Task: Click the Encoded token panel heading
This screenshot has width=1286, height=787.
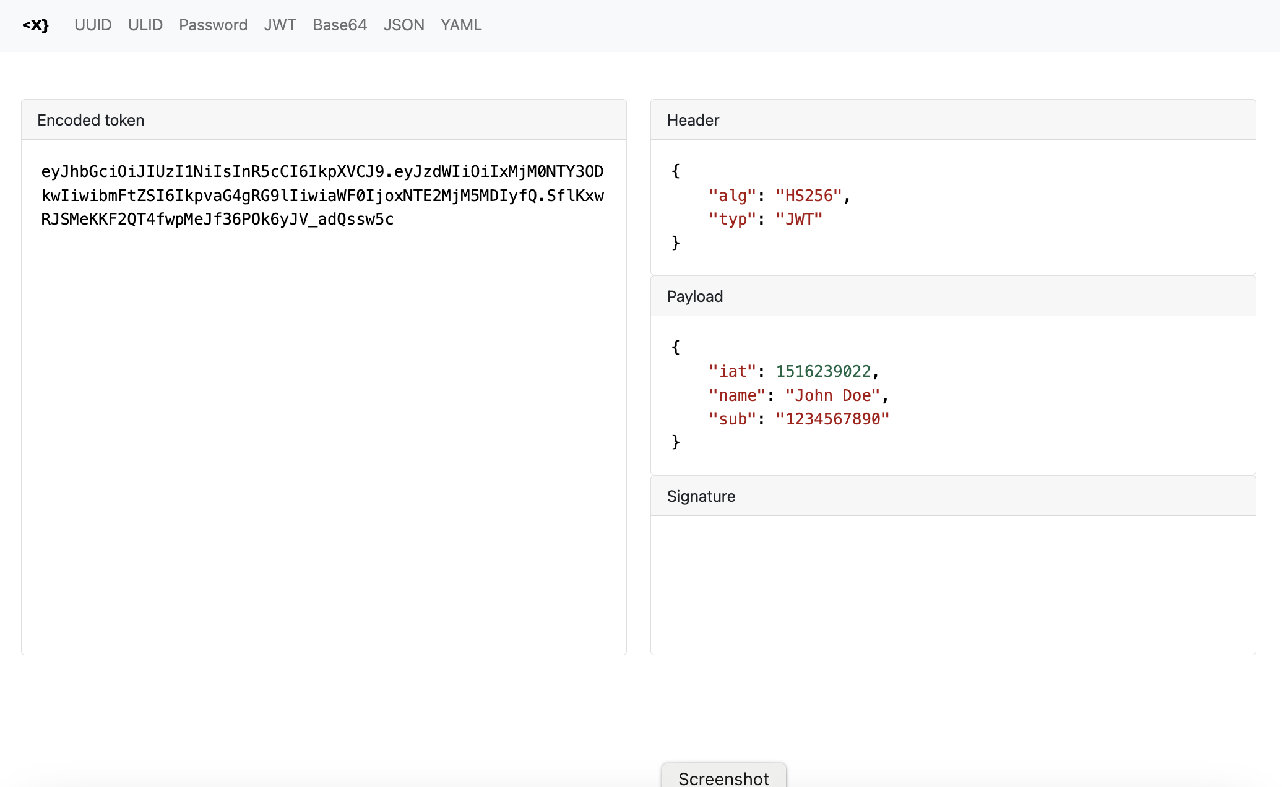Action: coord(91,120)
